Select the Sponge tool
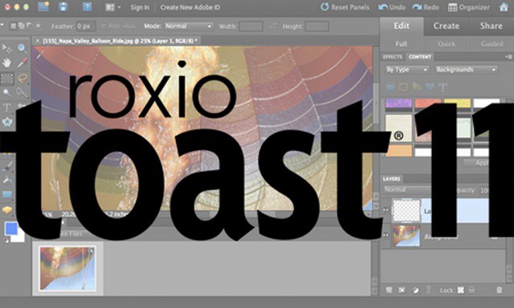This screenshot has height=308, width=514. (x=7, y=210)
